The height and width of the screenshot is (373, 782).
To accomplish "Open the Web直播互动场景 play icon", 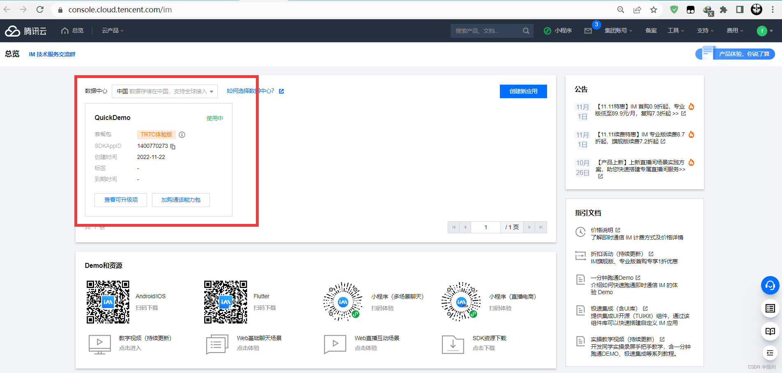I will [335, 344].
